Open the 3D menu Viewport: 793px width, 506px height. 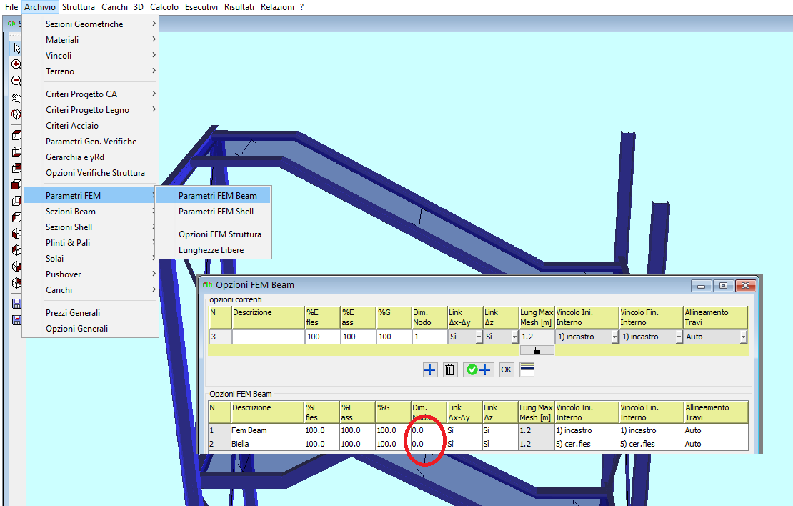[x=139, y=7]
